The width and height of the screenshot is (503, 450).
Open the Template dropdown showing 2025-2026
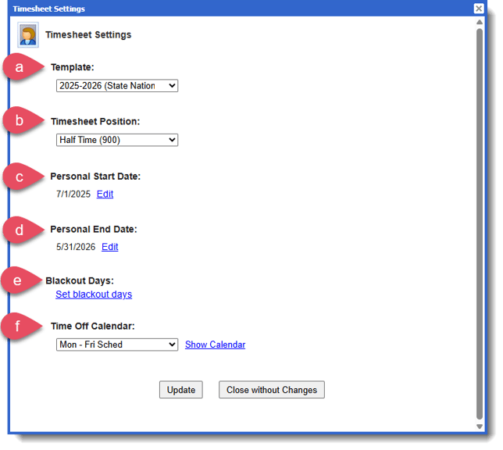click(117, 86)
